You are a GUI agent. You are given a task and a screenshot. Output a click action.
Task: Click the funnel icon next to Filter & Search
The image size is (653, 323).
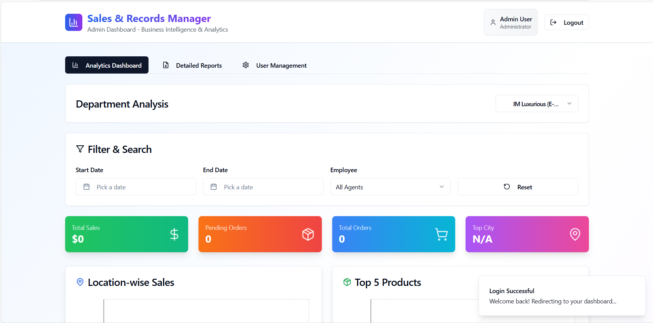pos(80,149)
